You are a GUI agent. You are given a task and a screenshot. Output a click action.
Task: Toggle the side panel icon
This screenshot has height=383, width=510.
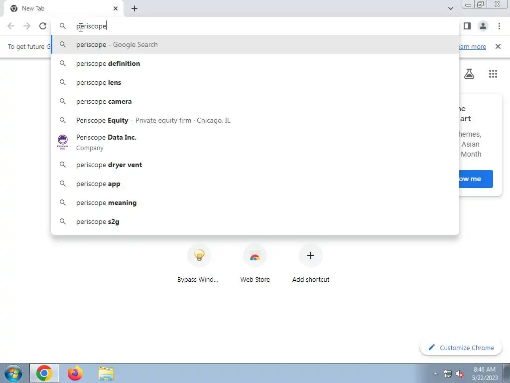click(x=467, y=26)
